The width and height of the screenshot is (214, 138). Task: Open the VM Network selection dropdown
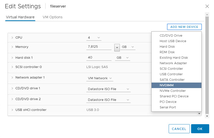[100, 78]
